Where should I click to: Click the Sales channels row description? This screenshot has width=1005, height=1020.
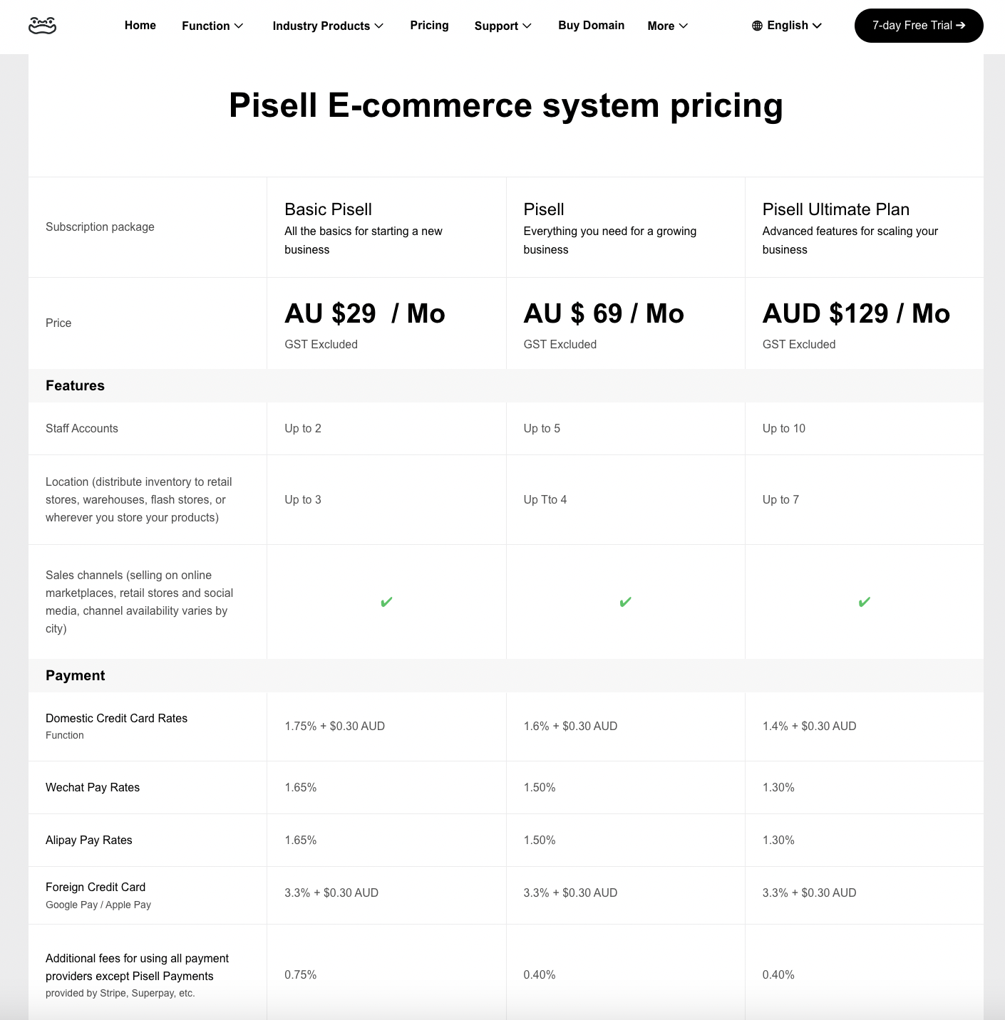[x=140, y=602]
